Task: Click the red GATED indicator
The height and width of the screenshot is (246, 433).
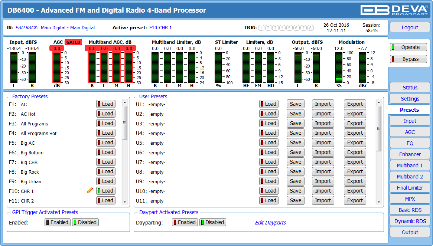Action: [73, 42]
